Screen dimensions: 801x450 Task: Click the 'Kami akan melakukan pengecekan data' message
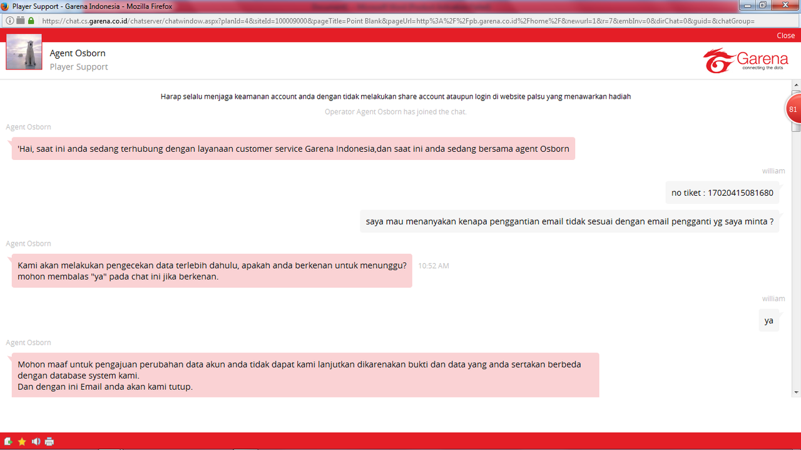(212, 271)
